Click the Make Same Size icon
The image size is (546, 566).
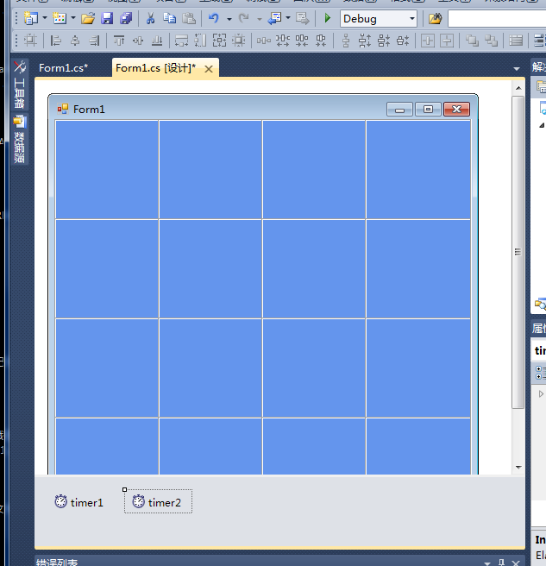point(219,41)
